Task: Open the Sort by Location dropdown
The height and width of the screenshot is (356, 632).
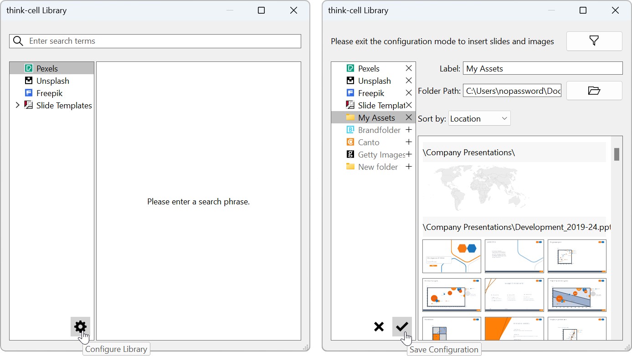Action: tap(479, 118)
